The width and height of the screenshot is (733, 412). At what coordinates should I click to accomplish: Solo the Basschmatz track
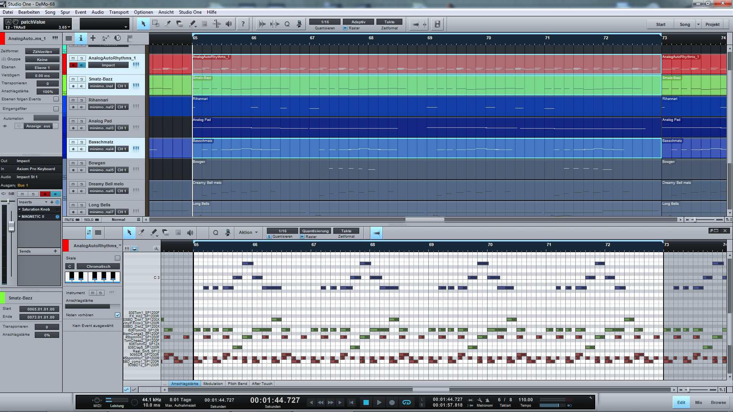click(82, 142)
